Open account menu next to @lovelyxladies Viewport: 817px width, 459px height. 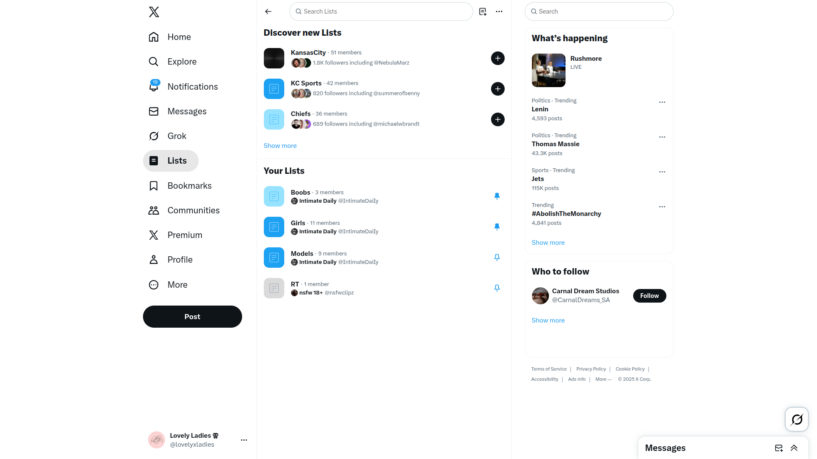coord(244,440)
